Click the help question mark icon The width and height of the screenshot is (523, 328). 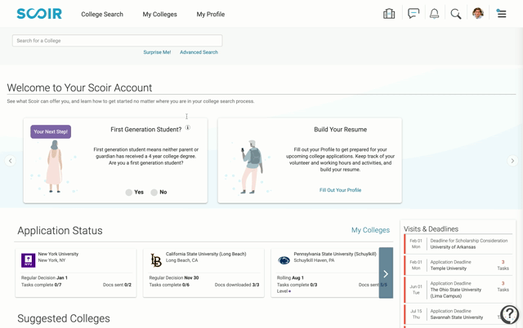click(509, 313)
